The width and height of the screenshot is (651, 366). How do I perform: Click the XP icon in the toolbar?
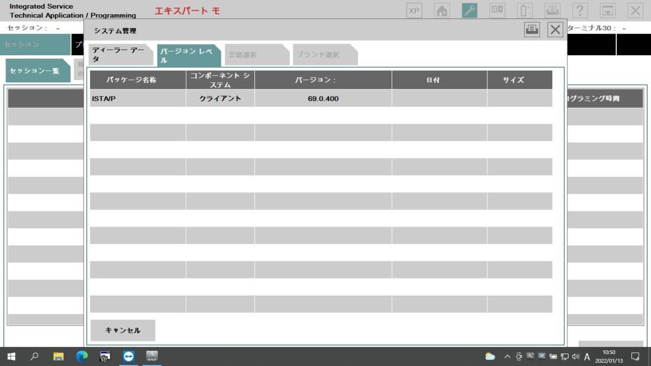[414, 10]
